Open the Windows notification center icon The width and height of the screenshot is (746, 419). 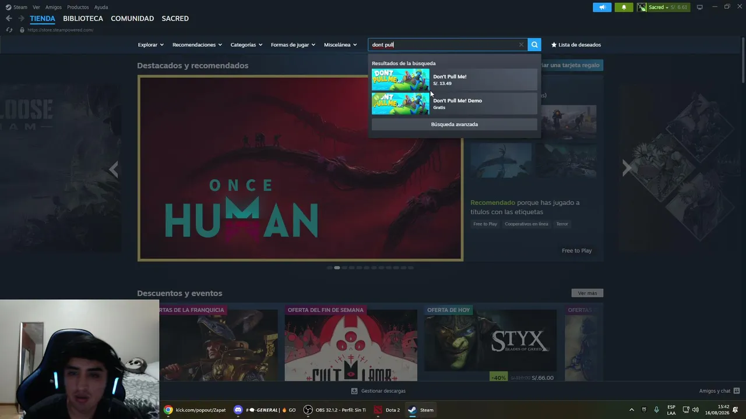point(736,410)
